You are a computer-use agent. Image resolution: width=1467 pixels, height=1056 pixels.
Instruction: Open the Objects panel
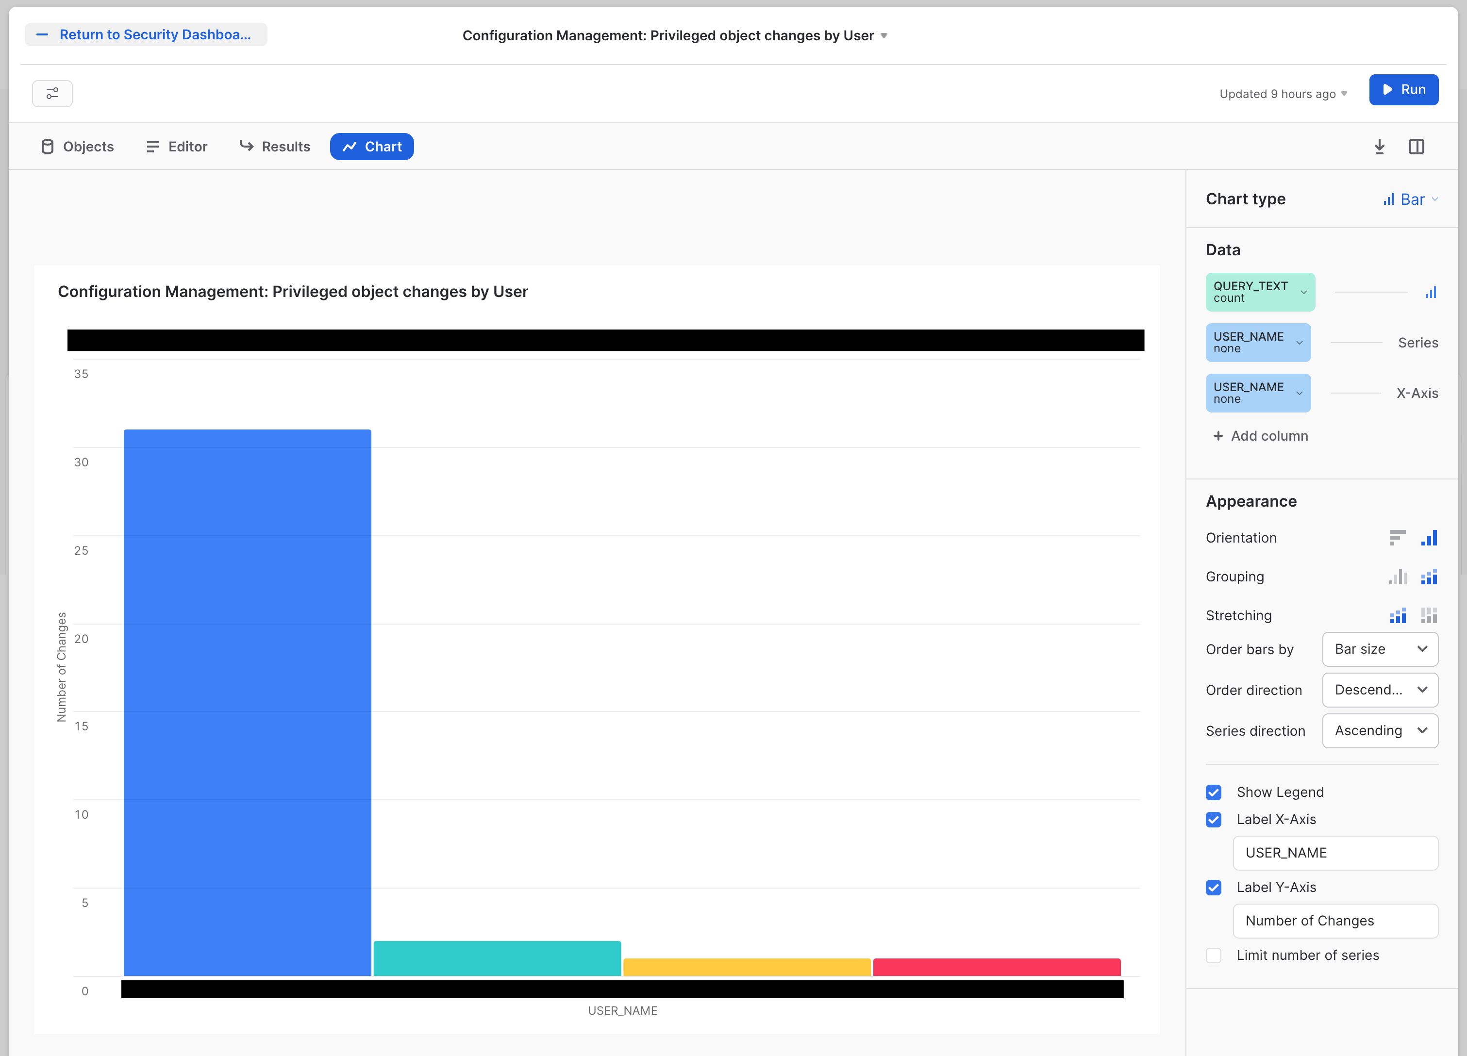pyautogui.click(x=77, y=146)
